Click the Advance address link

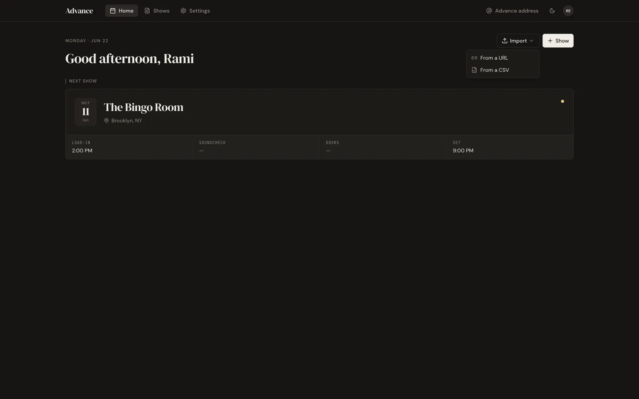pyautogui.click(x=512, y=11)
